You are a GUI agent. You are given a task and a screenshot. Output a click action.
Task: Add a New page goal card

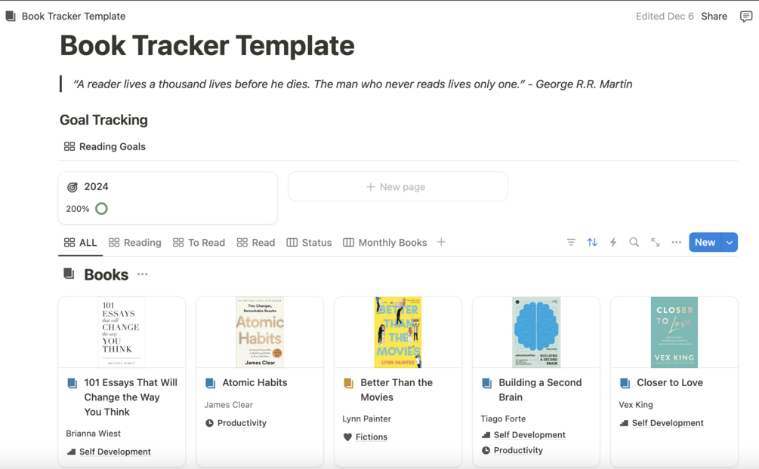[397, 186]
